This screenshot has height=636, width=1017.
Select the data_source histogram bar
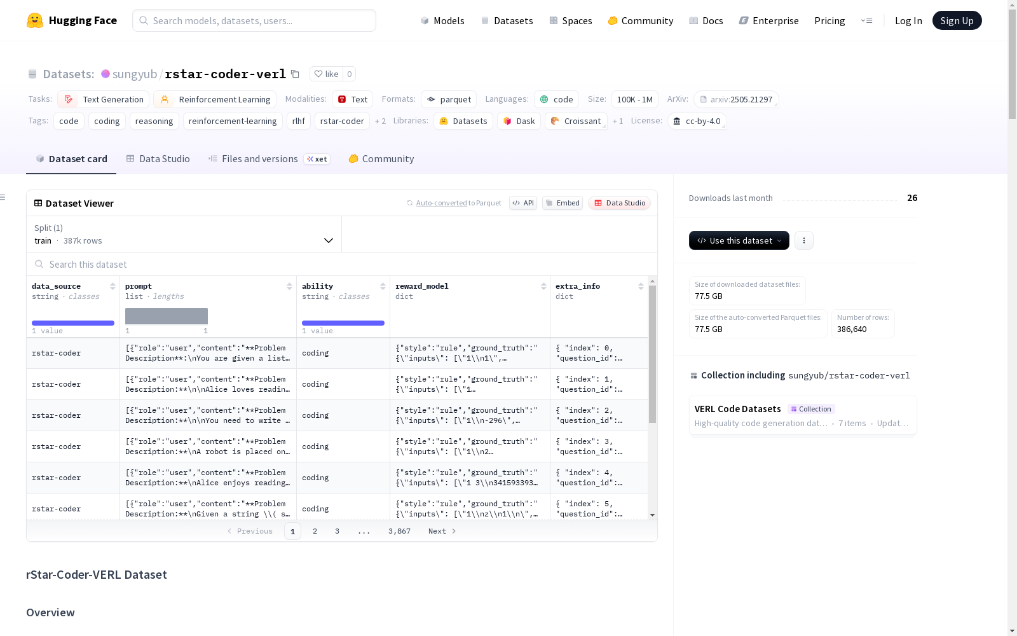click(73, 323)
